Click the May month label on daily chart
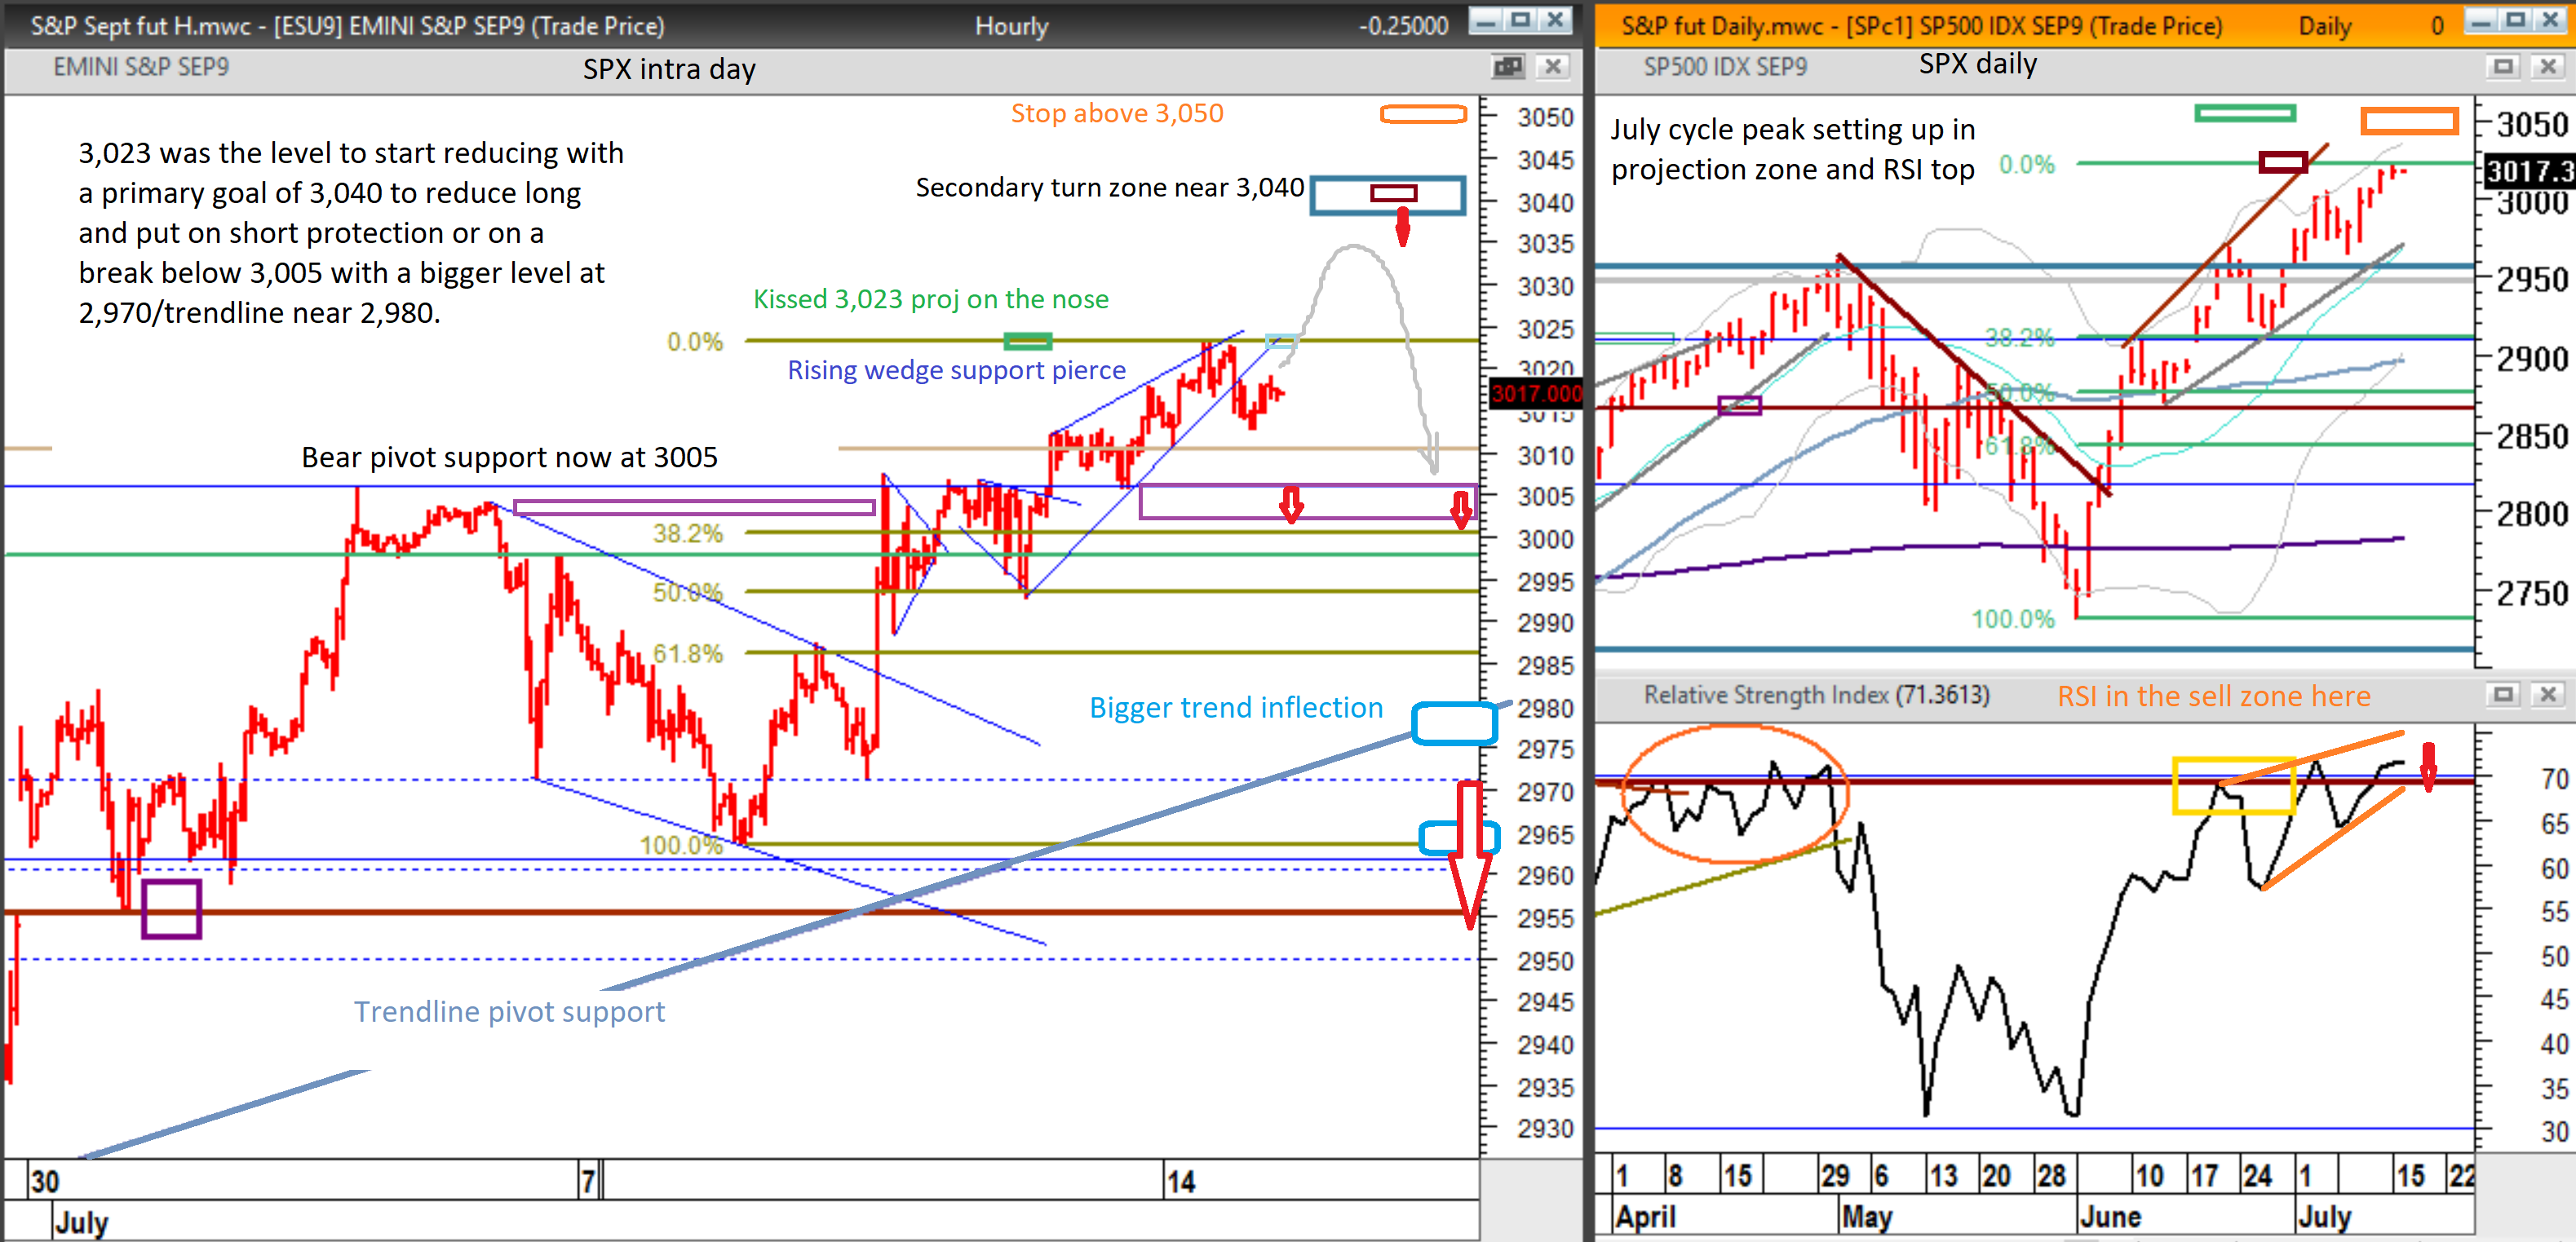The image size is (2576, 1242). pyautogui.click(x=1867, y=1217)
